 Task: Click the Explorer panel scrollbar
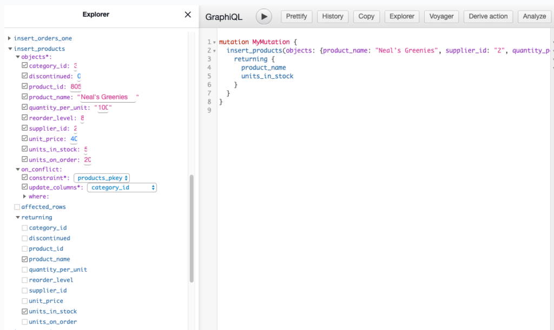[191, 227]
